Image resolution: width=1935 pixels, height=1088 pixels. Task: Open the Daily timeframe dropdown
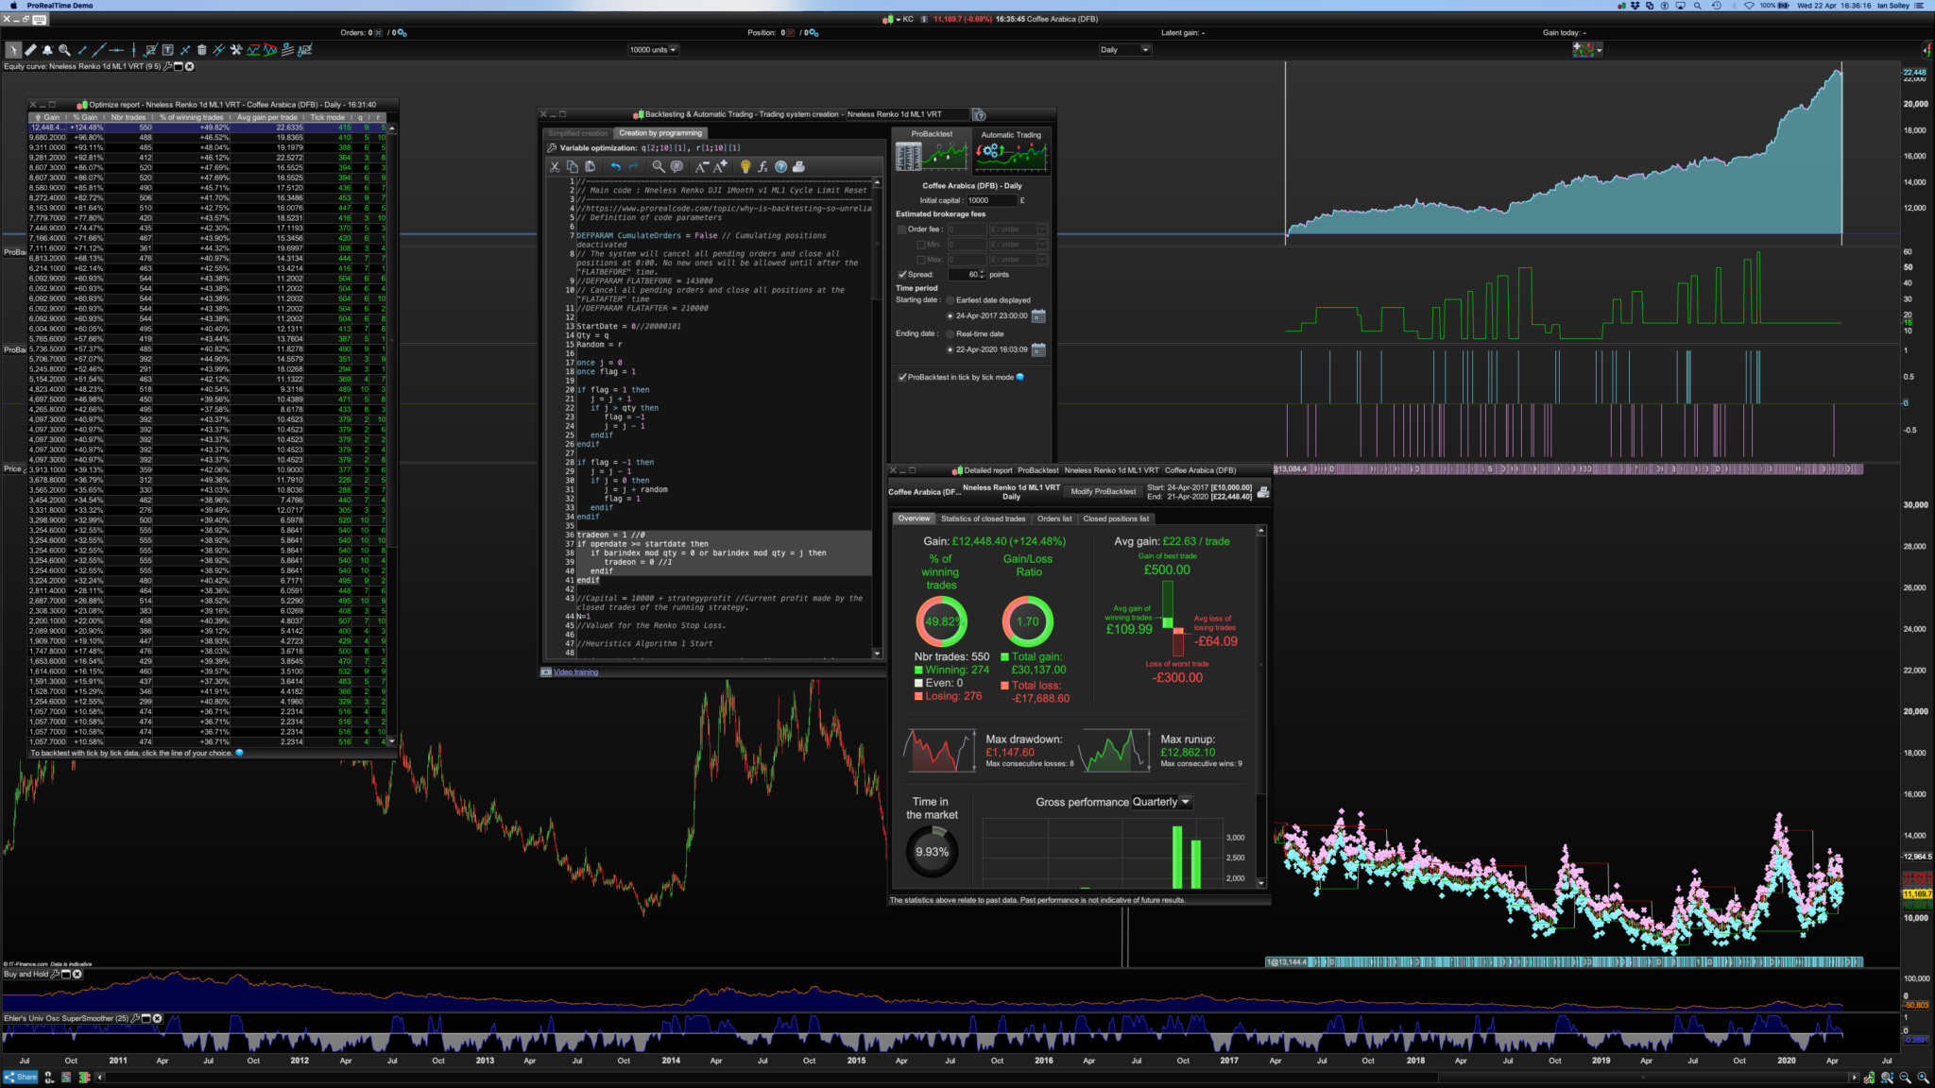[x=1124, y=50]
